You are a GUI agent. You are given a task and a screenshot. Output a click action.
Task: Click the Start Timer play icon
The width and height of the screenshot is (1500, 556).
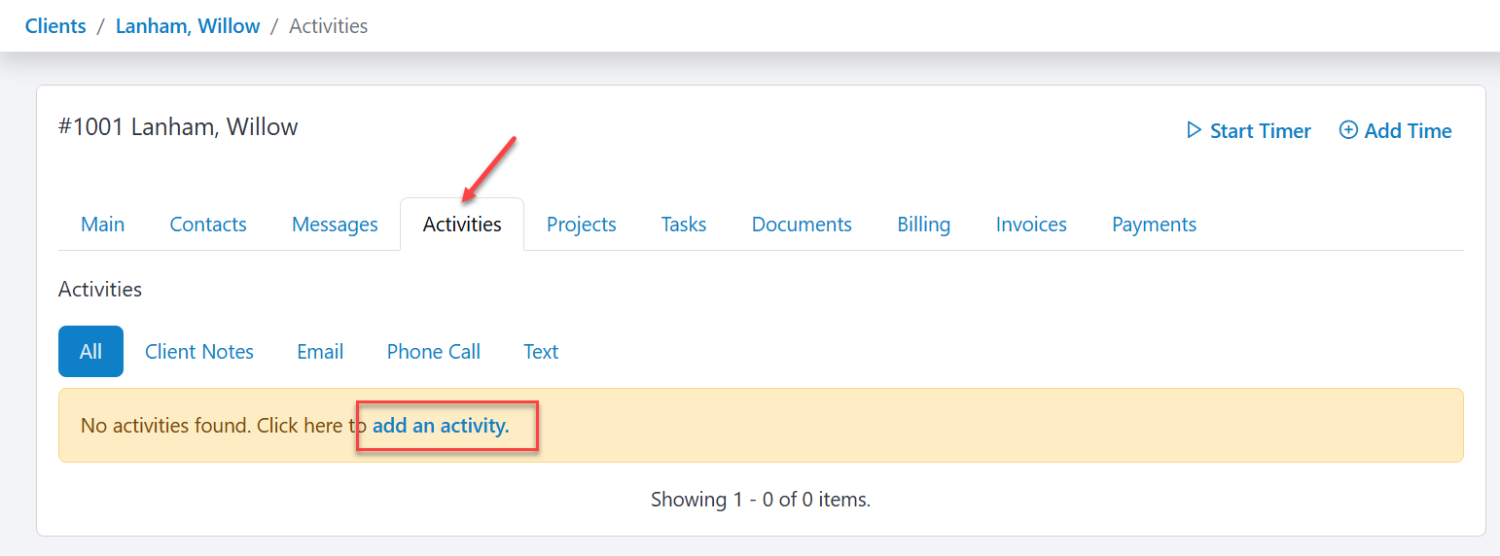coord(1195,130)
